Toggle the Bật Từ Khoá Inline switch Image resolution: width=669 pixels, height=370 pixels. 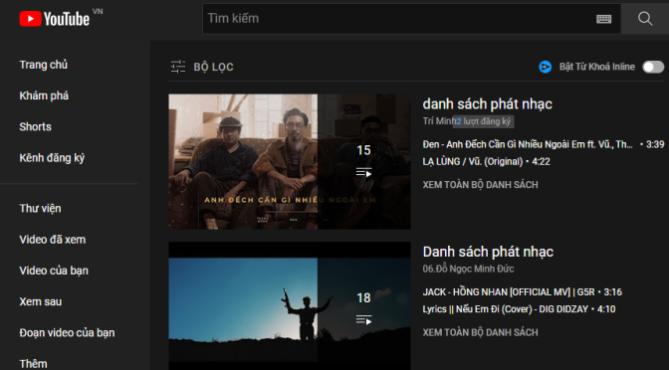click(x=653, y=67)
